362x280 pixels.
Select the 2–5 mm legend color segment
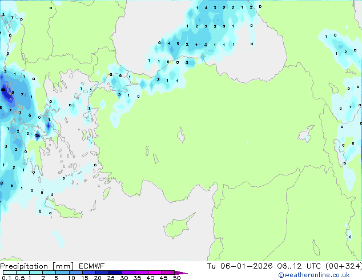click(49, 273)
